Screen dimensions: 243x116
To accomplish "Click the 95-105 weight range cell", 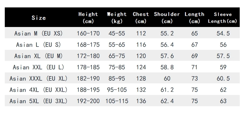I will coord(117,90).
